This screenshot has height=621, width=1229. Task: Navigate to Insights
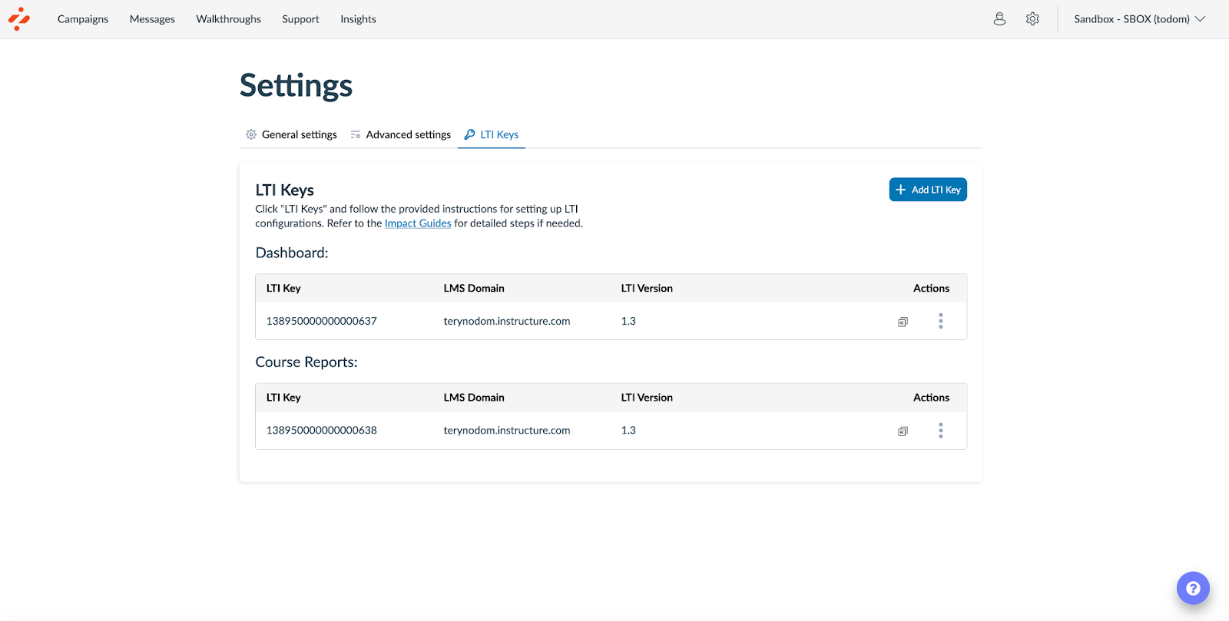click(358, 19)
